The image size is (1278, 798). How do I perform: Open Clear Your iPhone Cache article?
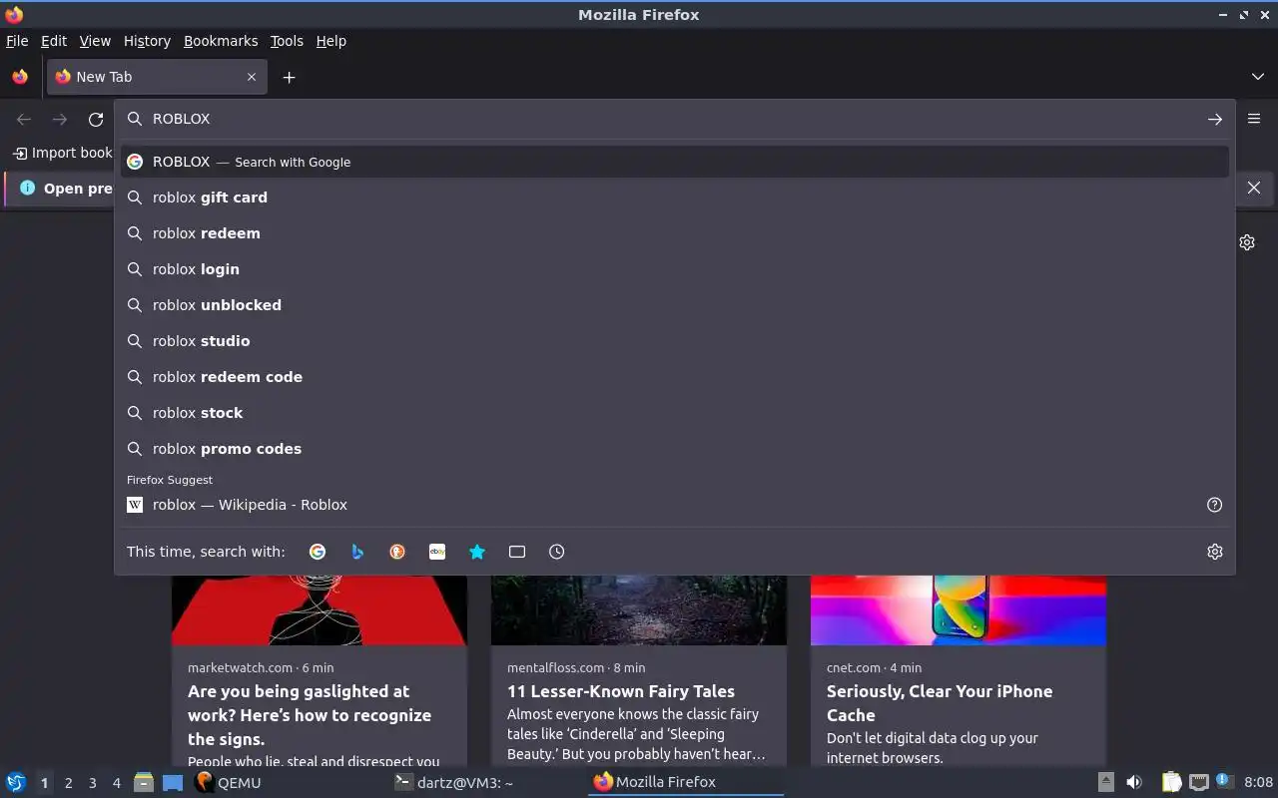(x=940, y=703)
